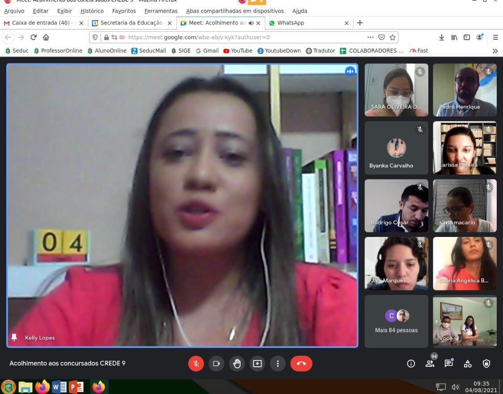Unmute the microphone in the call
Screen dimensions: 503x394
pos(196,364)
